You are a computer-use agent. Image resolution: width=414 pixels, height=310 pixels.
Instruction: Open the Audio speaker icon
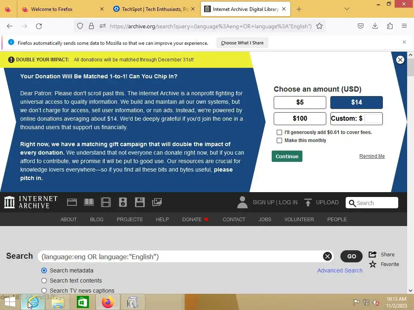pyautogui.click(x=123, y=202)
